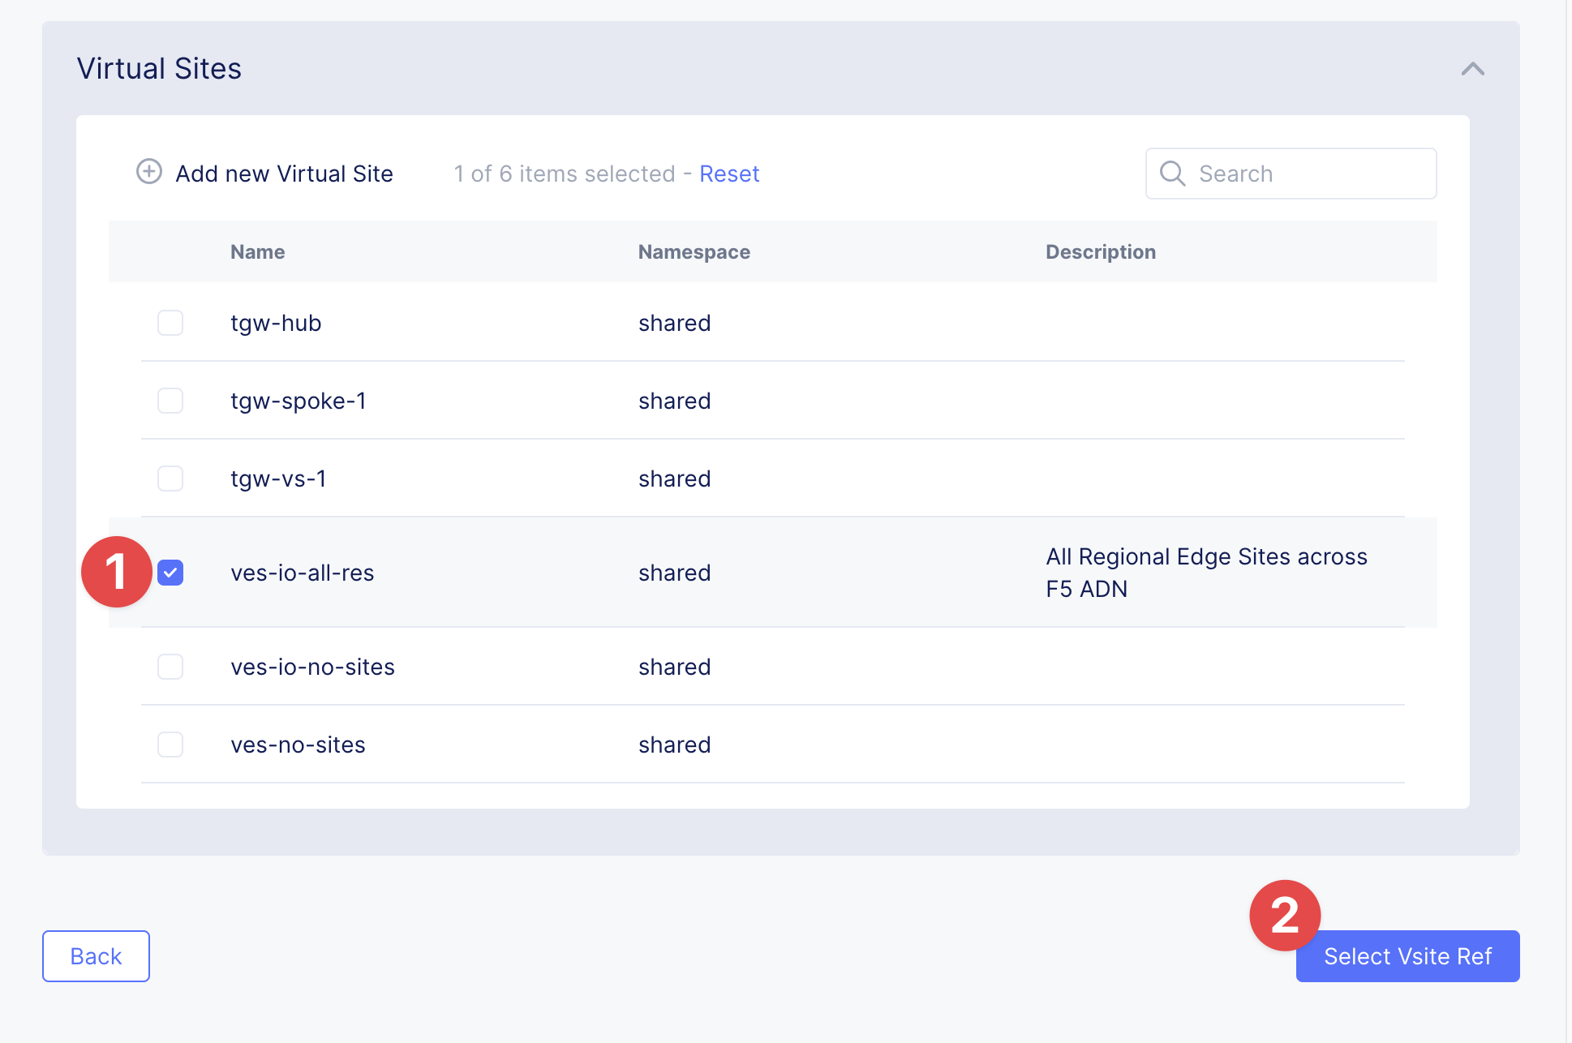Check the tgw-hub checkbox

170,323
